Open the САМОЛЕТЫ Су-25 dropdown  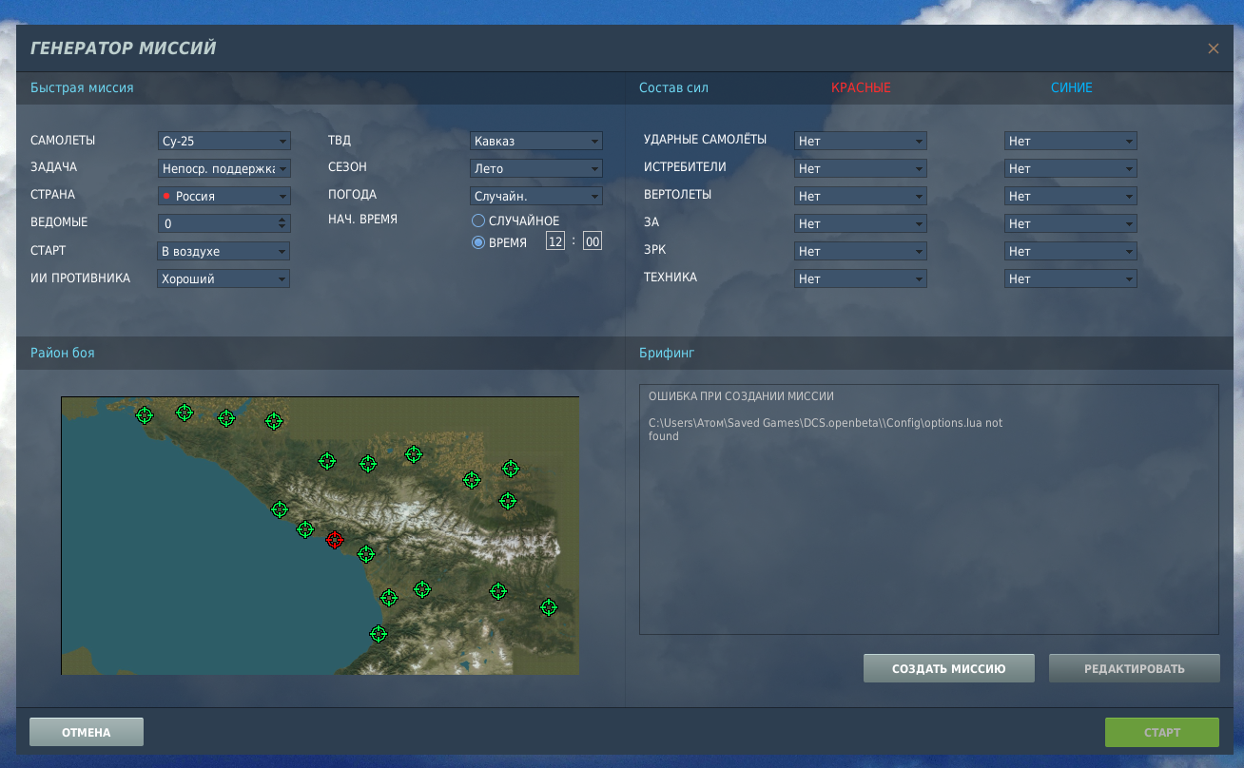tap(224, 141)
